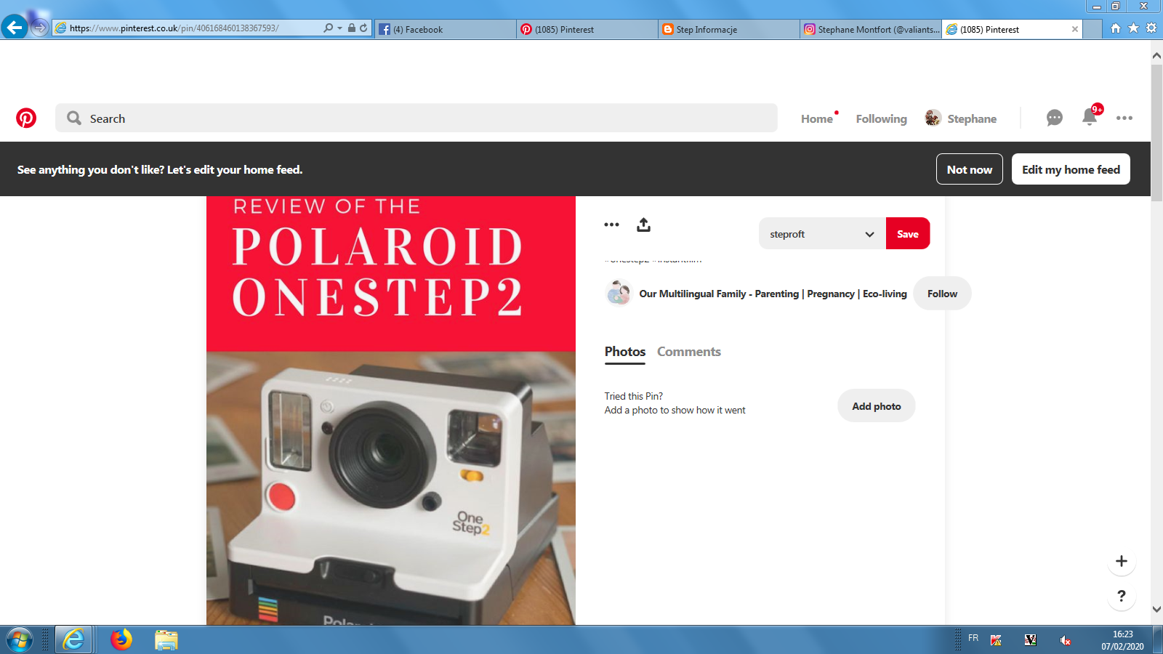Click the Stephane profile name

(972, 118)
